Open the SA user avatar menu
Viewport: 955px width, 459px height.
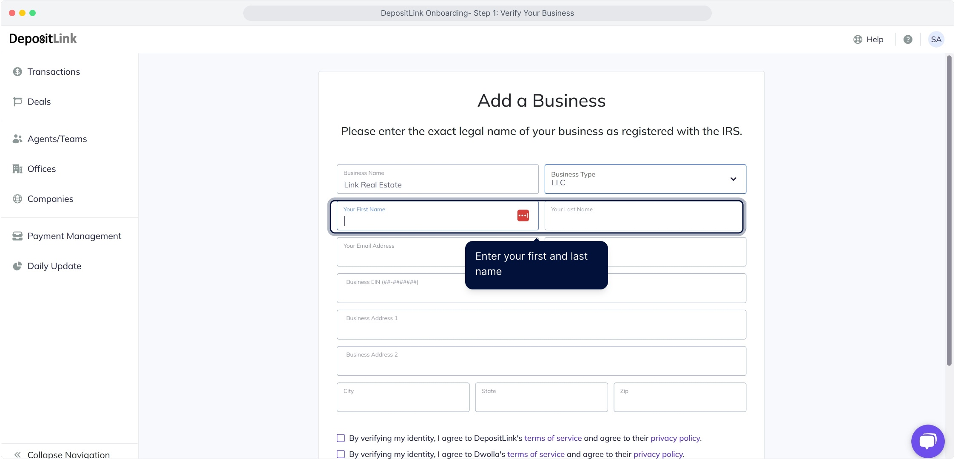point(936,40)
